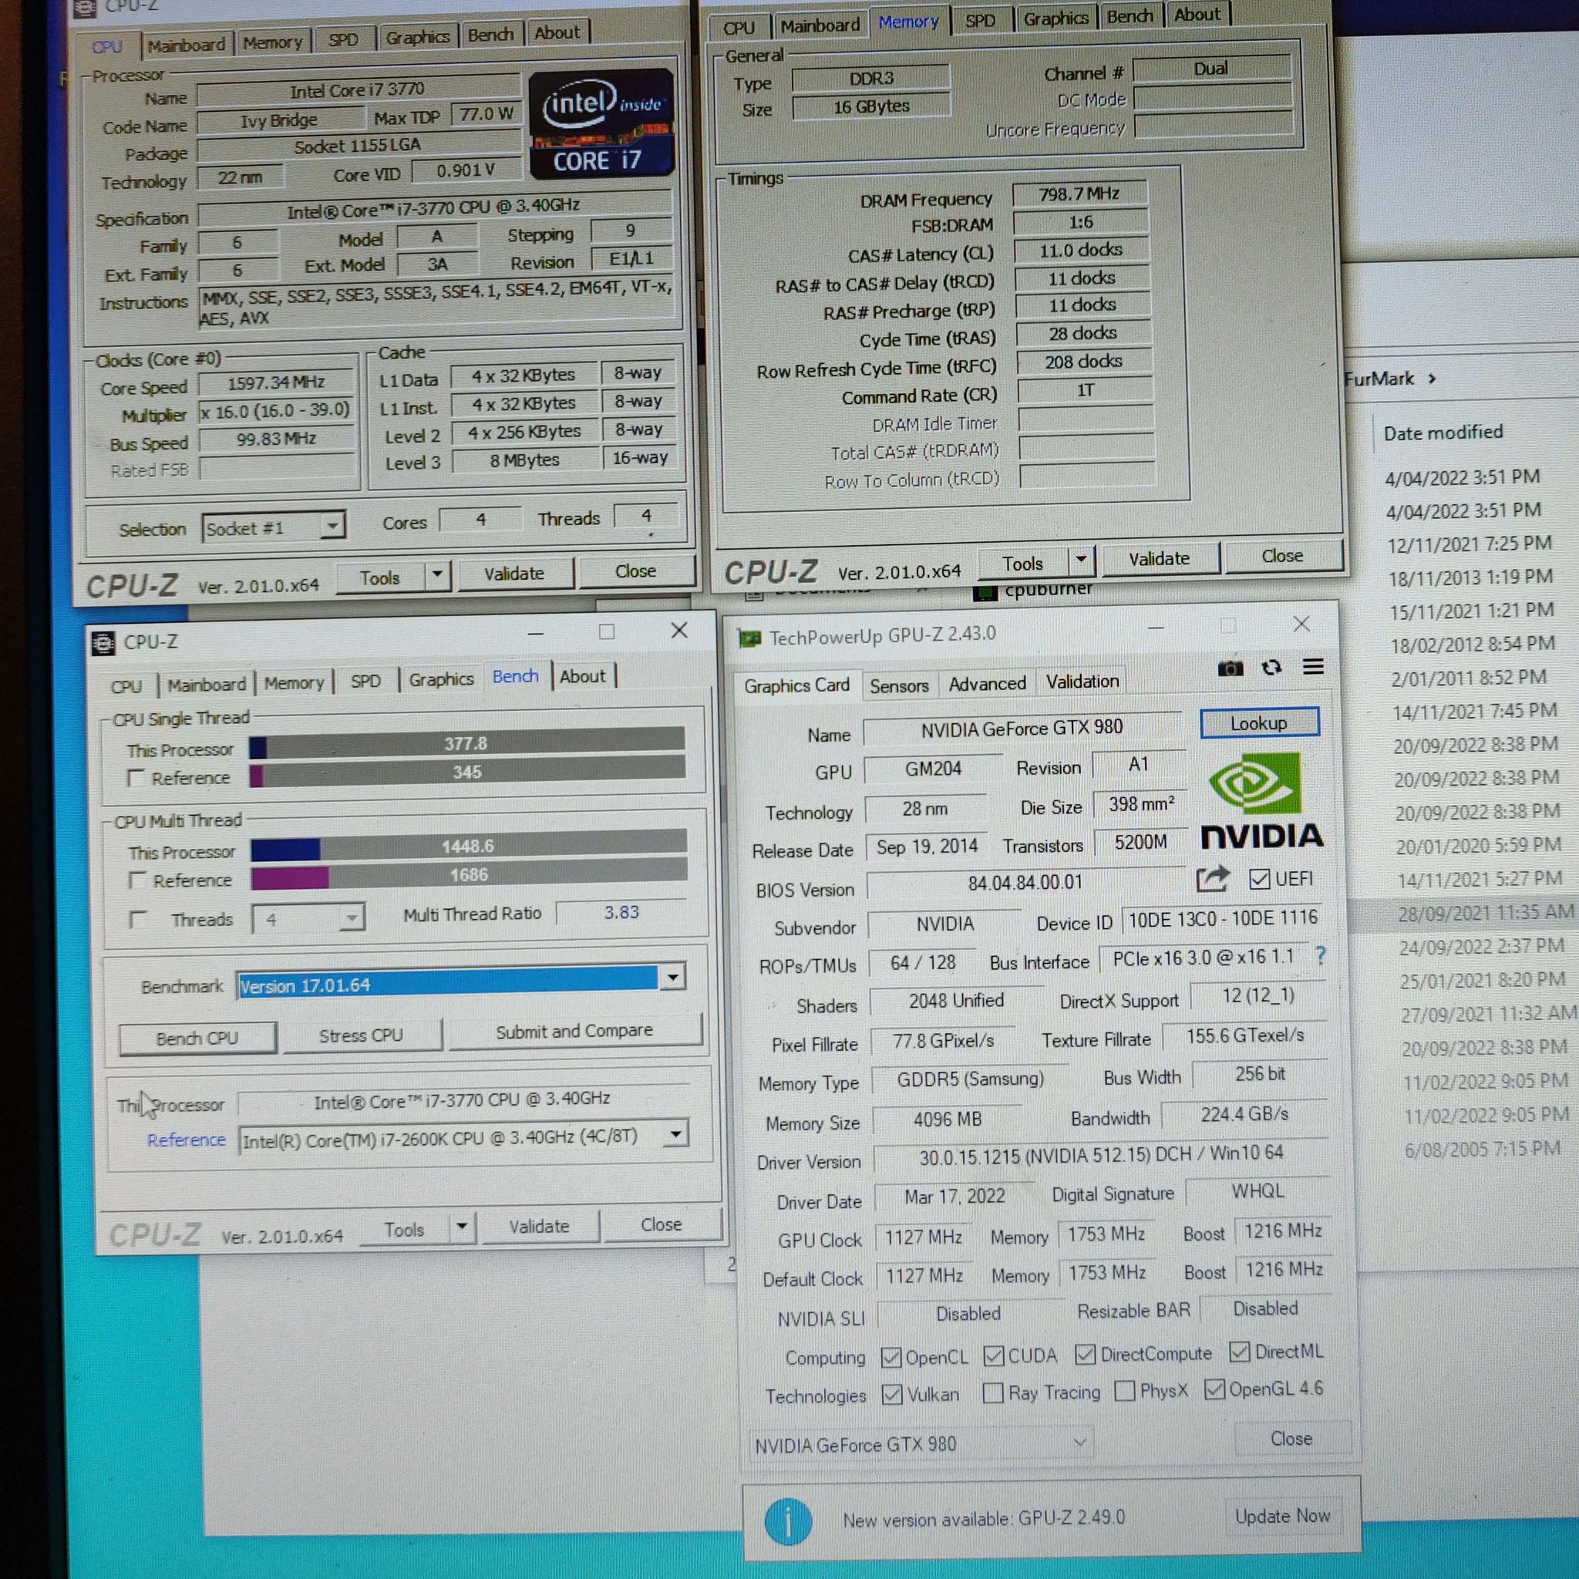Toggle the CUDA checkbox
1579x1579 pixels.
tap(993, 1356)
